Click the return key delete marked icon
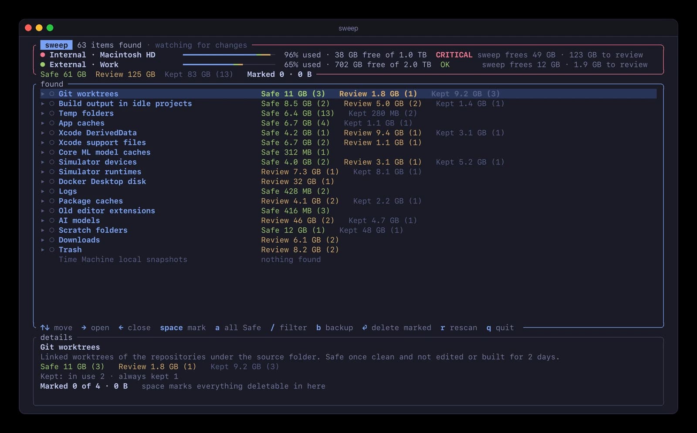Viewport: 697px width, 433px height. coord(365,328)
